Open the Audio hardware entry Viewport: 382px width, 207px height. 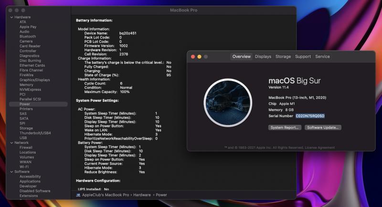[x=24, y=31]
